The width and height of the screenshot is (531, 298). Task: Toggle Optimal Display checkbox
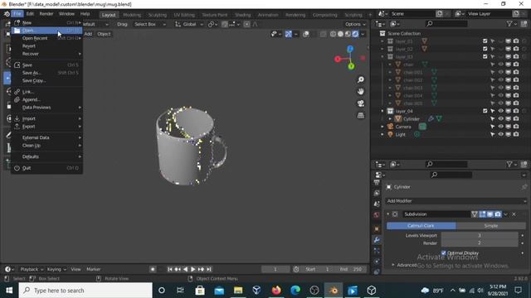click(x=444, y=252)
